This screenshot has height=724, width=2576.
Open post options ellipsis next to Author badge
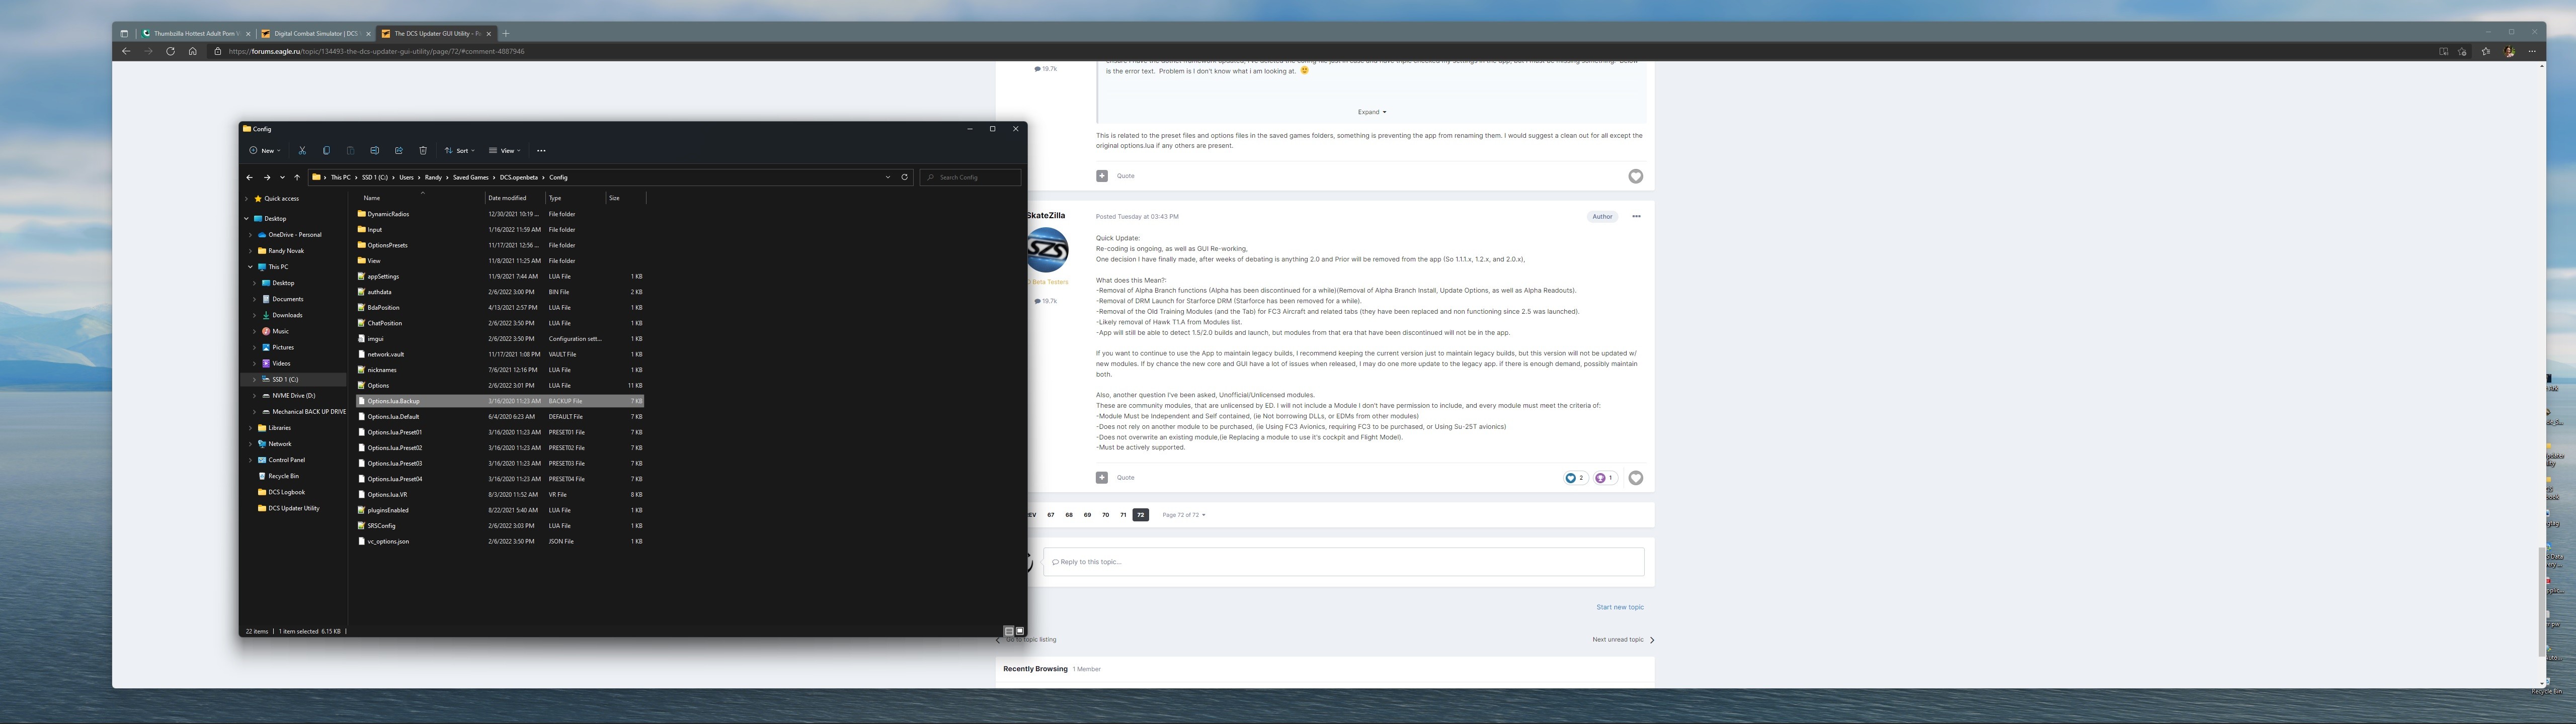click(x=1636, y=216)
